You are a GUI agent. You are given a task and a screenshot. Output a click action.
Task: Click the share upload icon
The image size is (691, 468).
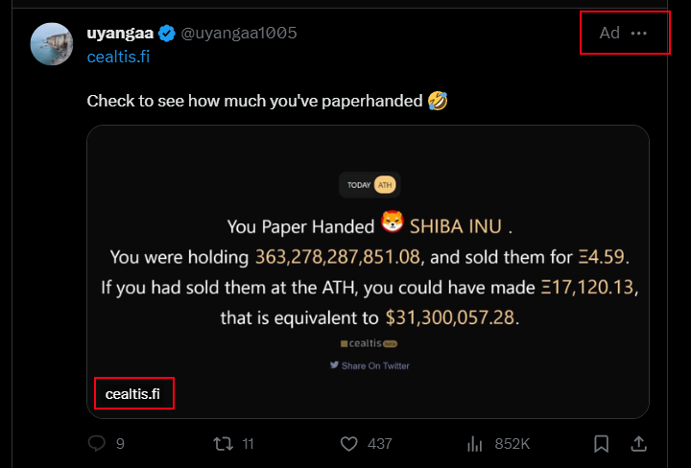pyautogui.click(x=638, y=444)
